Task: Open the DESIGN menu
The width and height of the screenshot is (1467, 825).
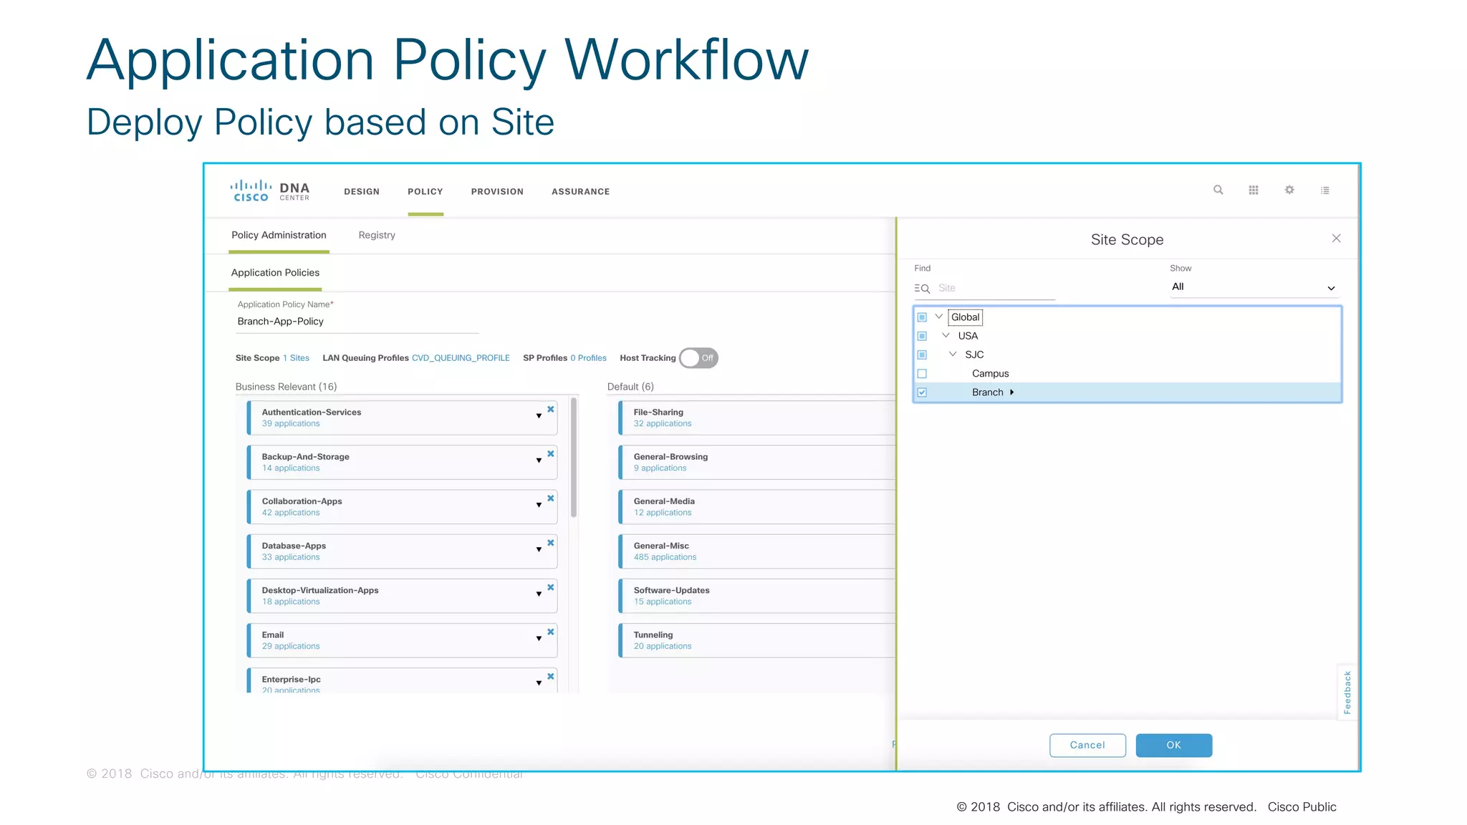Action: tap(362, 192)
